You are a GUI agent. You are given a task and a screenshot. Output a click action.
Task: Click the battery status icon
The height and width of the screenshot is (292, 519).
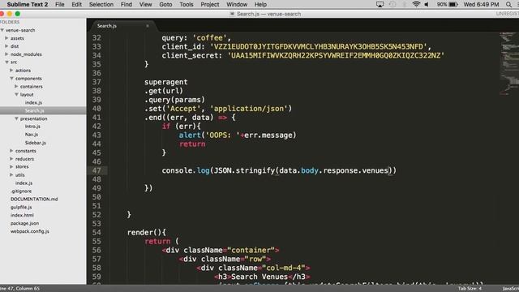[453, 4]
